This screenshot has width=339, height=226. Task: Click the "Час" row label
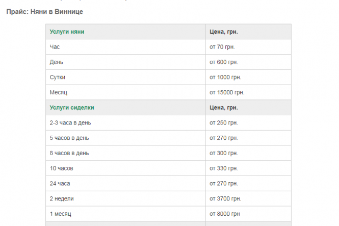click(55, 47)
